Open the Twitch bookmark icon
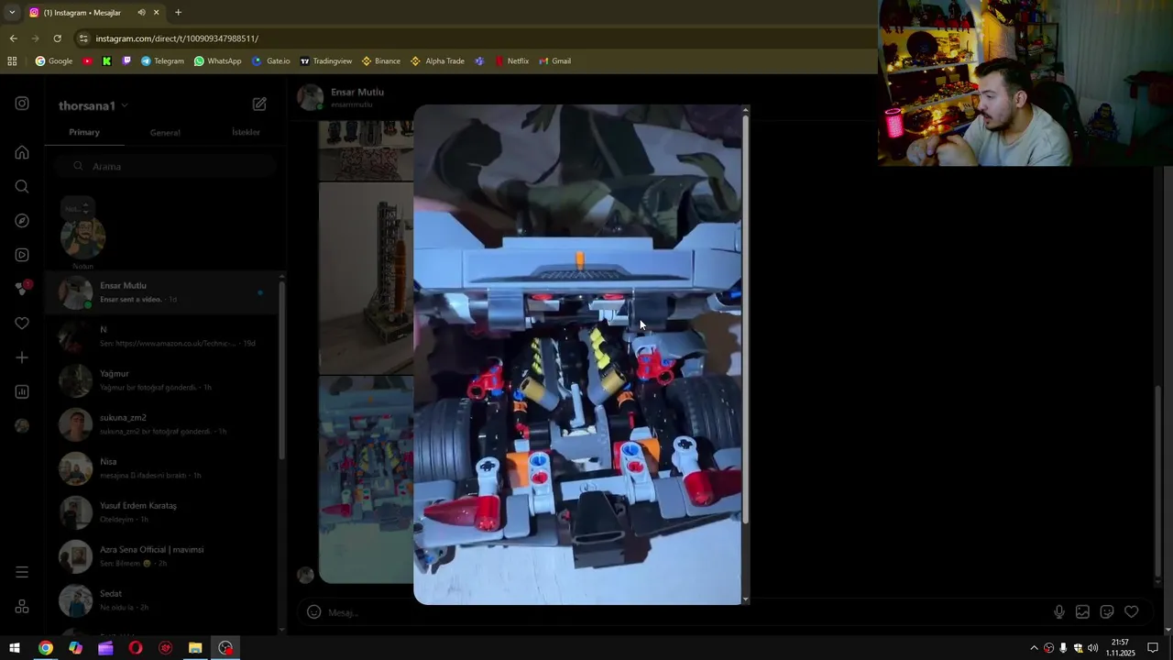This screenshot has width=1173, height=660. click(126, 61)
